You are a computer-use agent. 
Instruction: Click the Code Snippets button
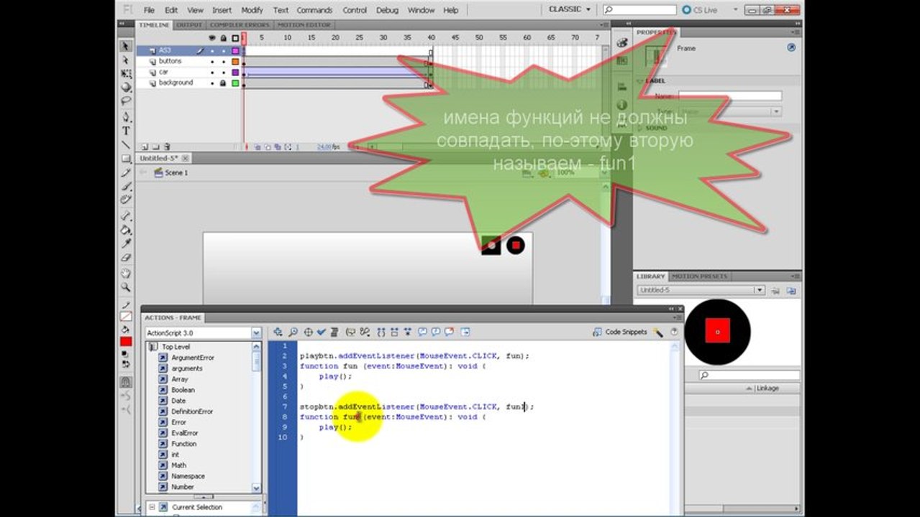coord(619,332)
